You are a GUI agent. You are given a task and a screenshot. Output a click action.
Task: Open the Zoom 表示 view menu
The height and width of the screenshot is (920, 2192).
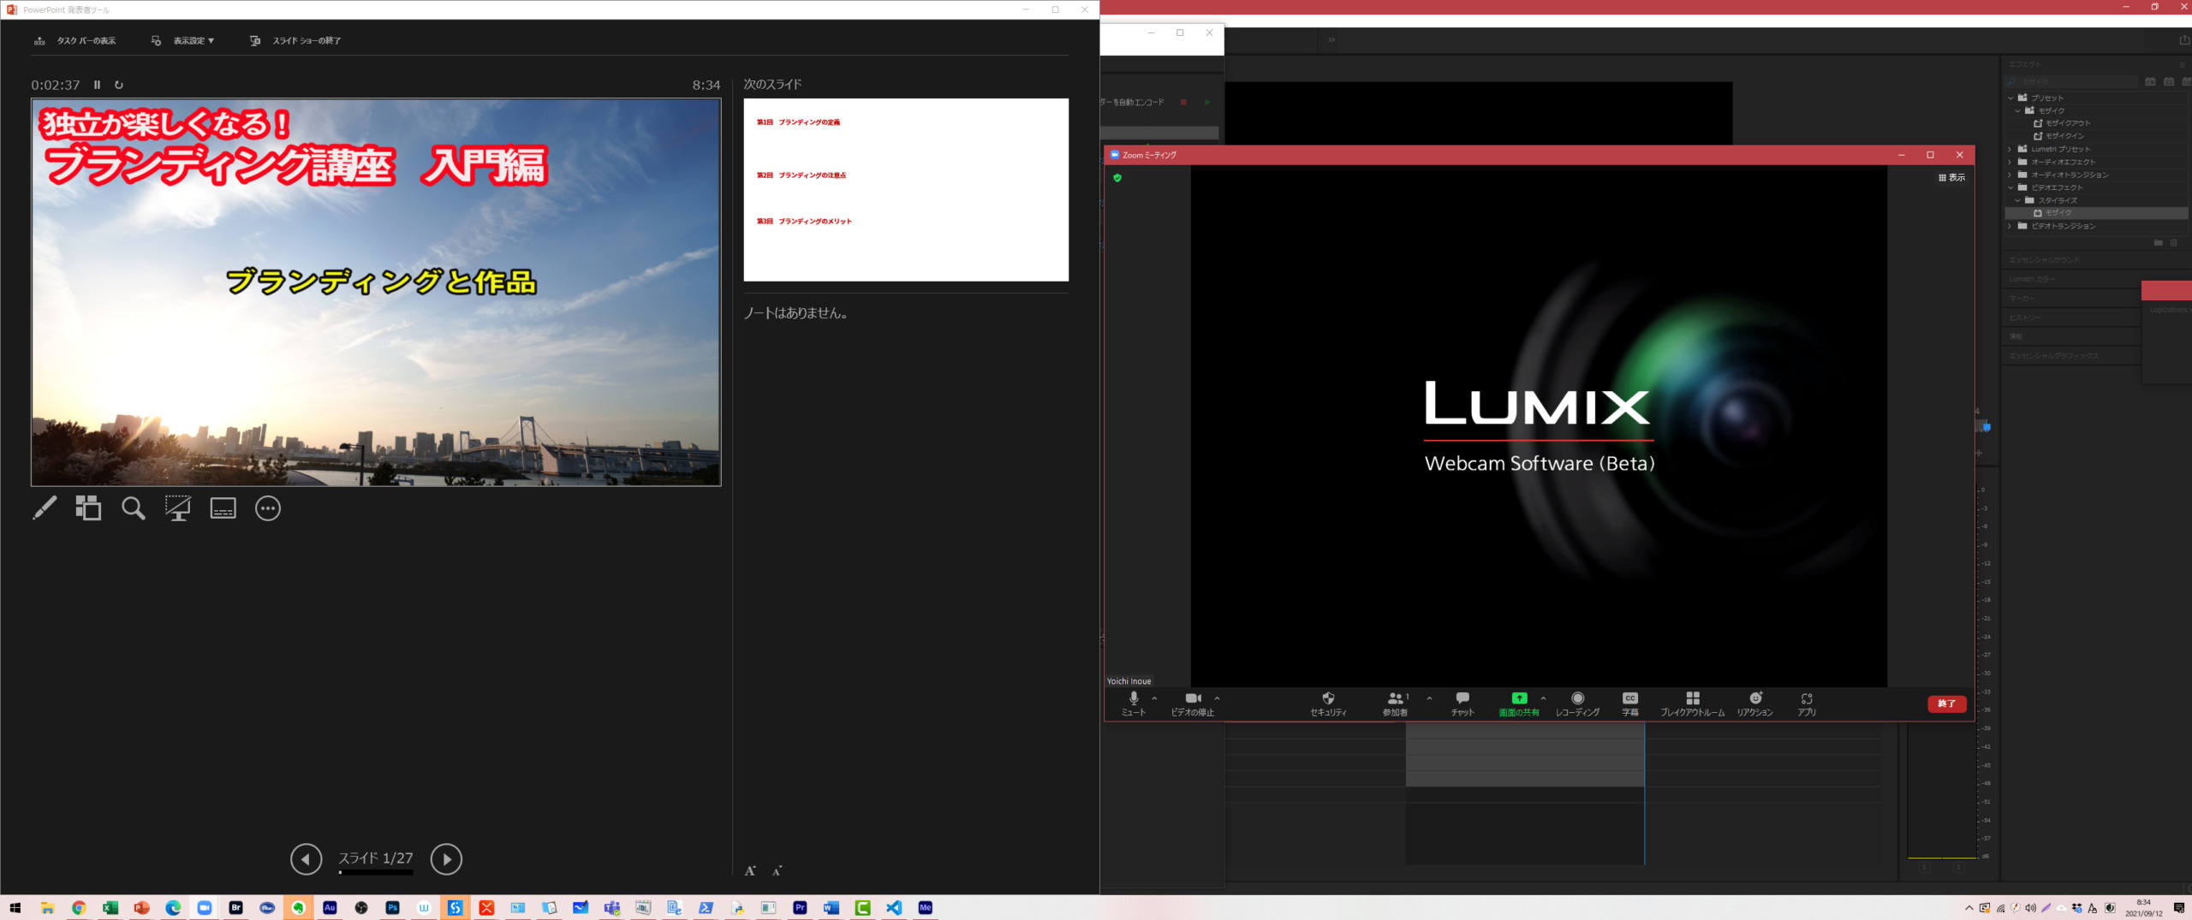point(1951,177)
